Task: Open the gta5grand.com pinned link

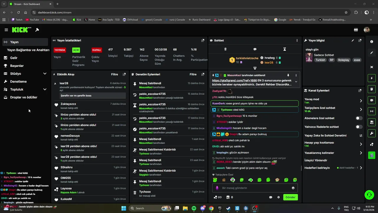Action: [x=234, y=80]
